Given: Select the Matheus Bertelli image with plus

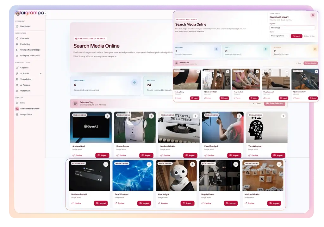Looking at the screenshot, I should [106, 164].
